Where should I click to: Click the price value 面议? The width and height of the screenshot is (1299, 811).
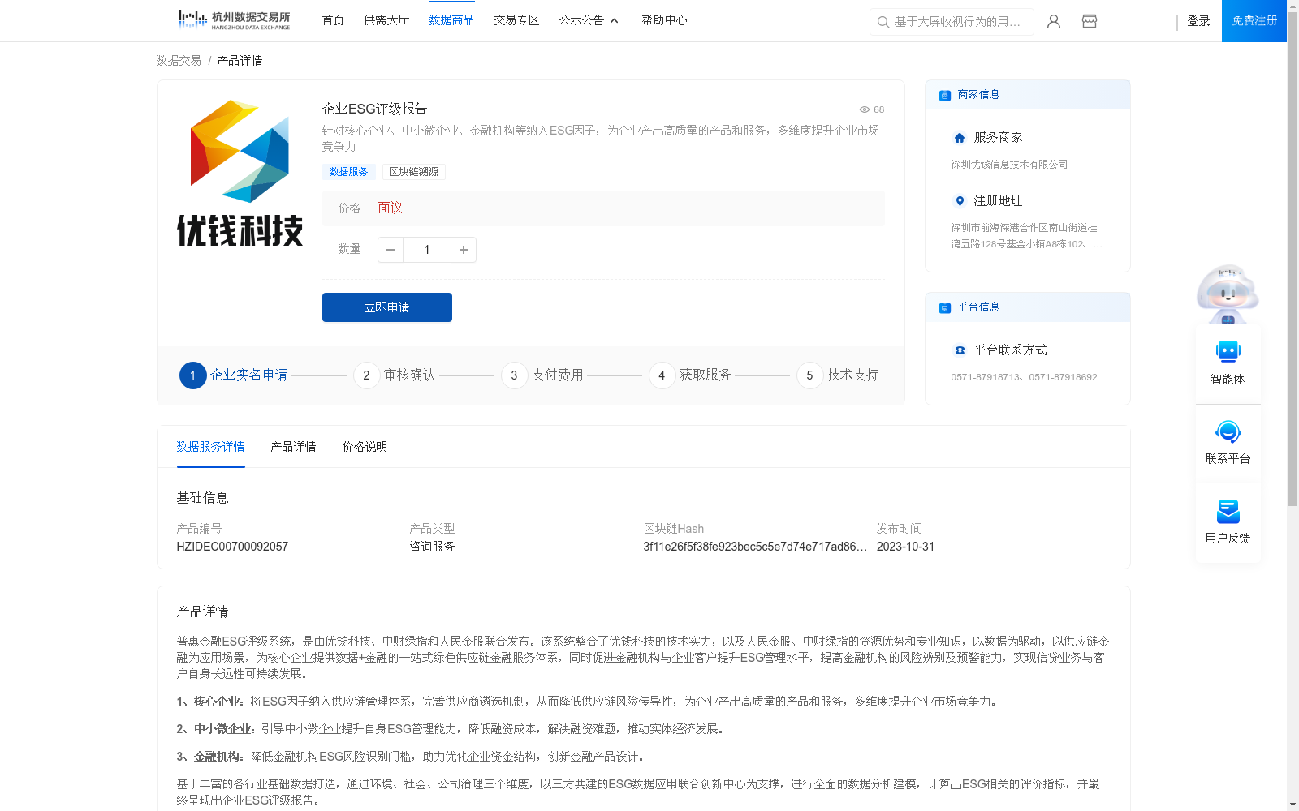click(391, 208)
